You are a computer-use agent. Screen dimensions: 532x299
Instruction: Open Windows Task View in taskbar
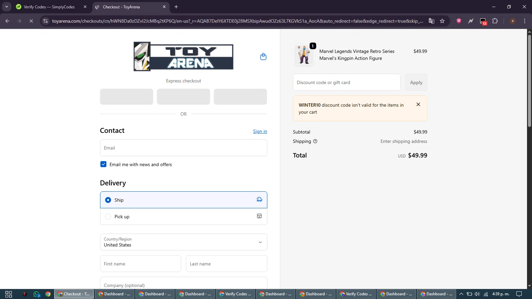coord(9,294)
